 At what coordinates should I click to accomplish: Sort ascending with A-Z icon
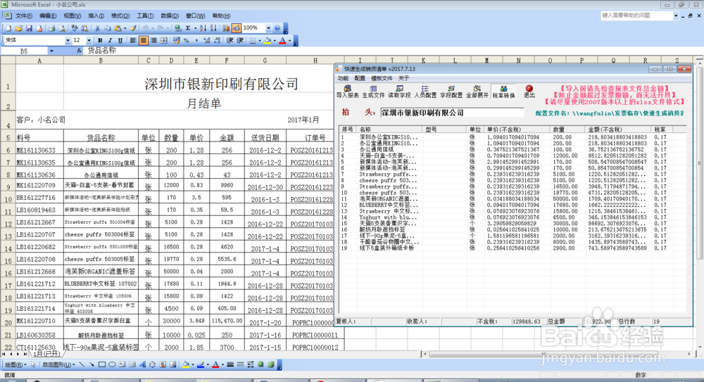tap(203, 28)
